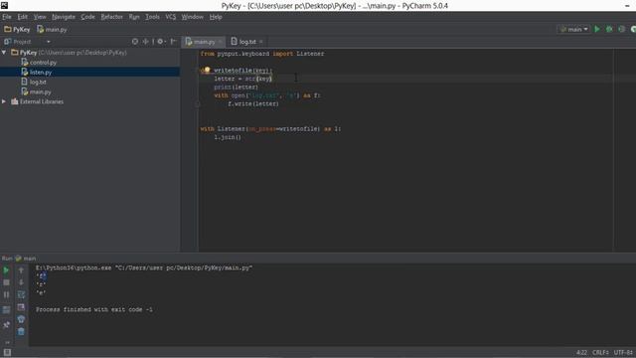
Task: Rerun main in the Run panel
Action: point(6,270)
